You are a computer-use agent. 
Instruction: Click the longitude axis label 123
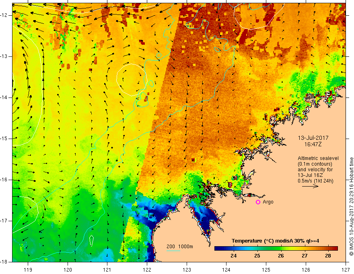(x=187, y=270)
